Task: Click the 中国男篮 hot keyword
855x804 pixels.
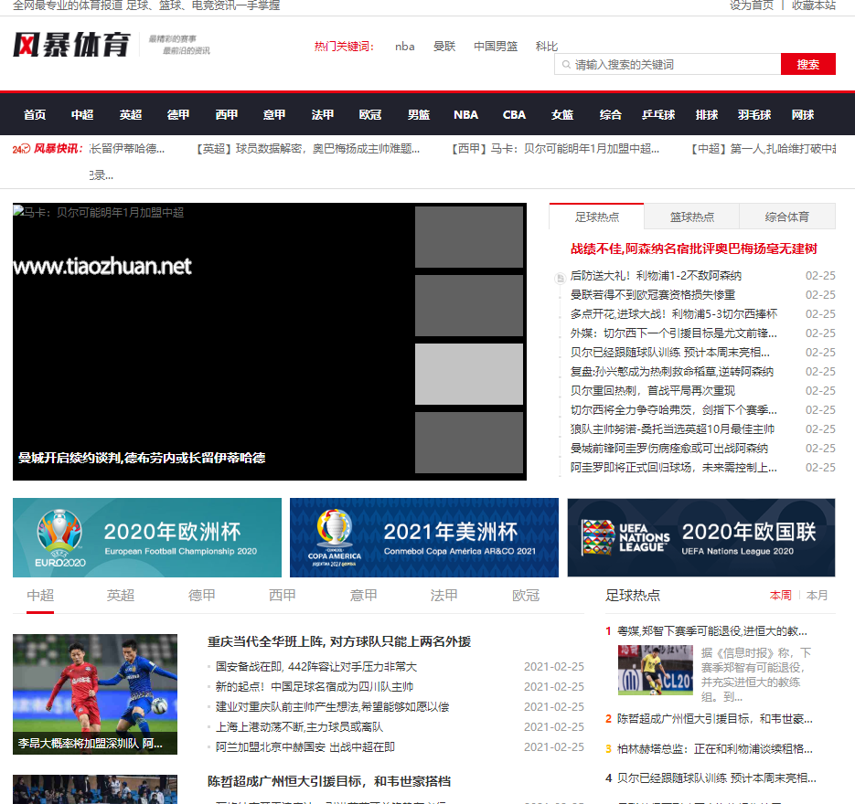Action: click(x=495, y=47)
